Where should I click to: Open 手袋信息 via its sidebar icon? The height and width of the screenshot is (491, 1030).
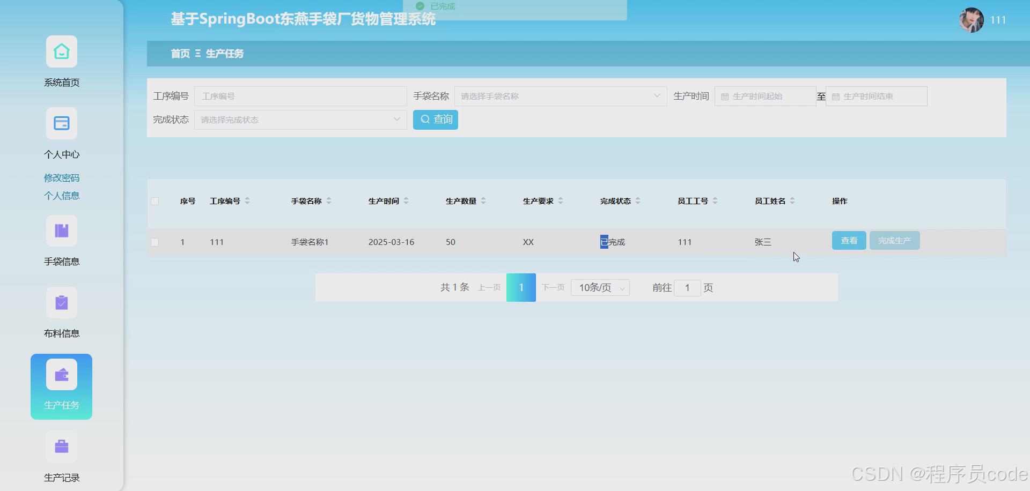(61, 230)
